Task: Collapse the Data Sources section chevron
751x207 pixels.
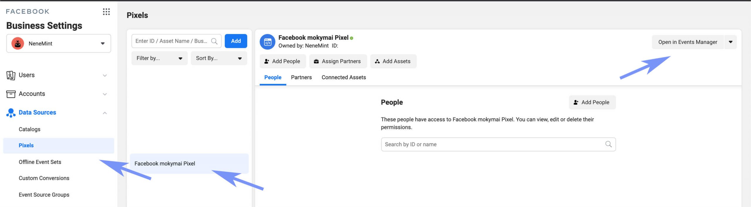Action: pyautogui.click(x=105, y=113)
